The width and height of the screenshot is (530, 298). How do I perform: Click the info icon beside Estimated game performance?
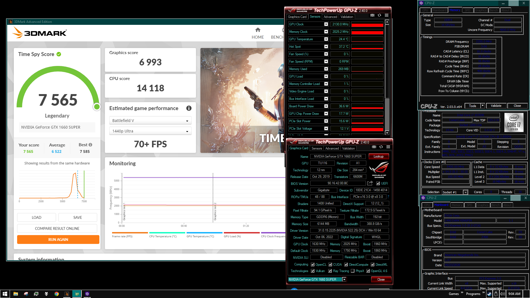tap(189, 108)
